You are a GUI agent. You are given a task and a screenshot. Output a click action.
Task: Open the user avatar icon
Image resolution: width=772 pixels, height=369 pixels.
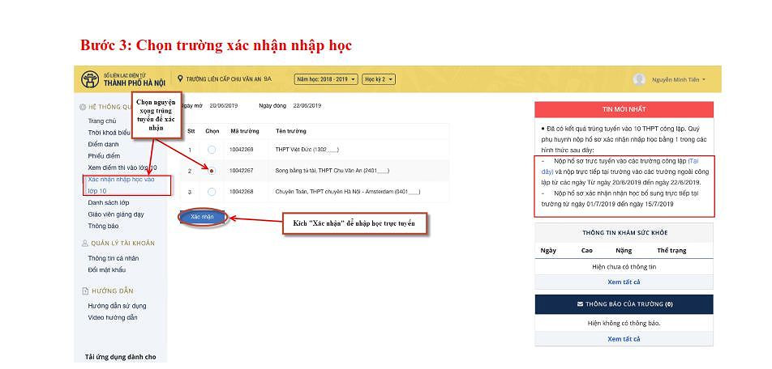[x=639, y=79]
